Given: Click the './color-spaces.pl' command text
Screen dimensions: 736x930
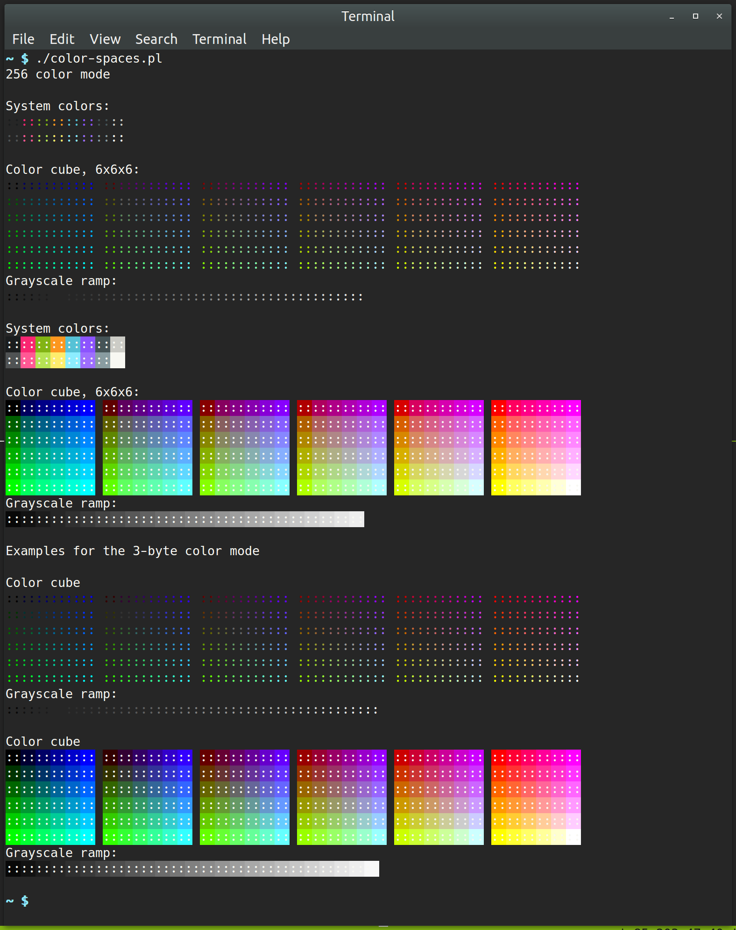Looking at the screenshot, I should pyautogui.click(x=99, y=58).
